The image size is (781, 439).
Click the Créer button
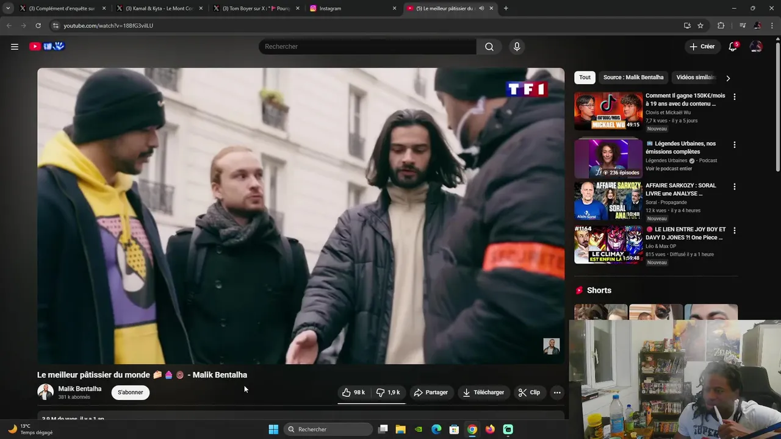[702, 46]
